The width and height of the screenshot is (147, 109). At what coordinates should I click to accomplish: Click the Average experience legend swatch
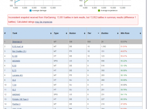click(x=99, y=11)
